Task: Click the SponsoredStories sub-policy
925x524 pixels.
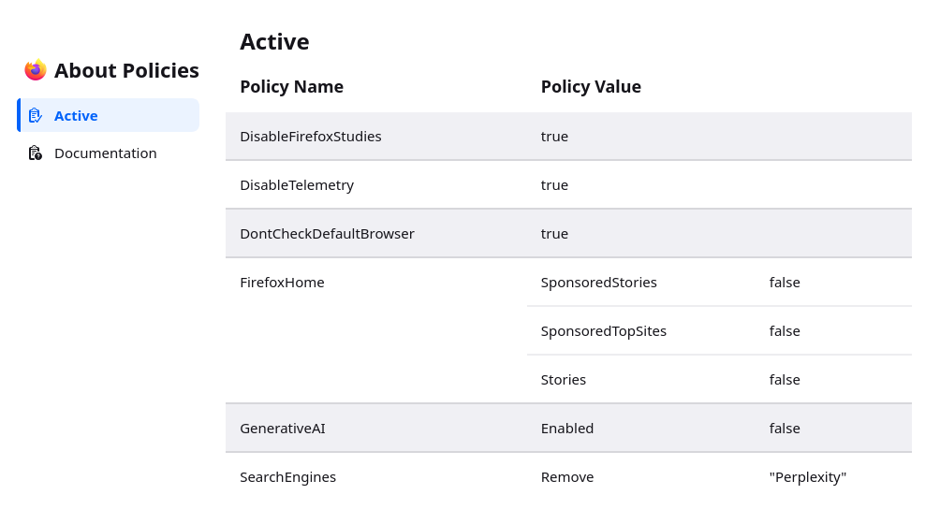Action: pyautogui.click(x=599, y=283)
